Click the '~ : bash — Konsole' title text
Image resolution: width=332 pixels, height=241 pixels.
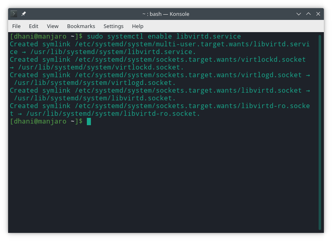tap(166, 14)
